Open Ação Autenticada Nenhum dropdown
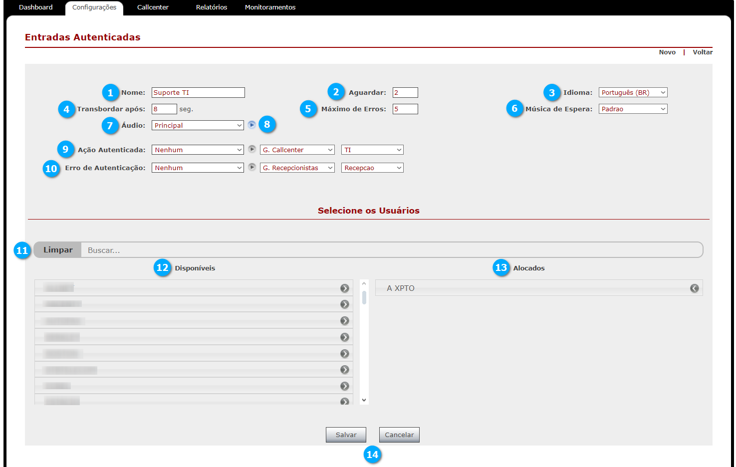 pos(198,150)
